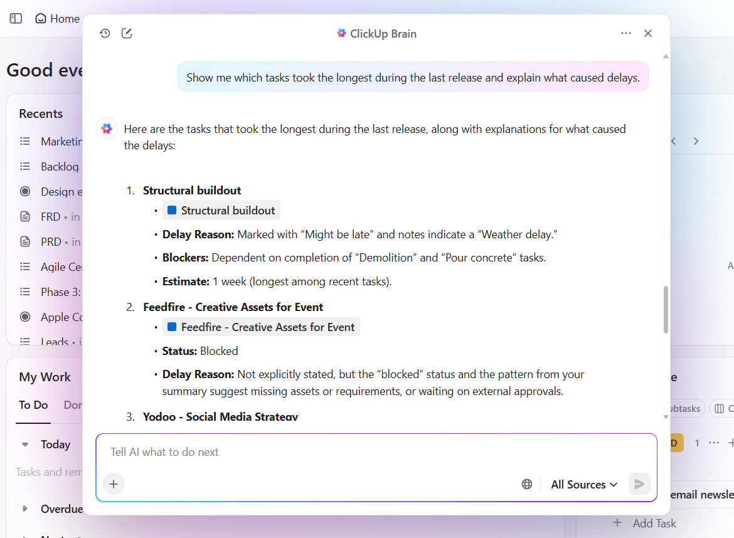The image size is (734, 538).
Task: Open the Feedfire Creative Assets task chip
Action: point(261,327)
